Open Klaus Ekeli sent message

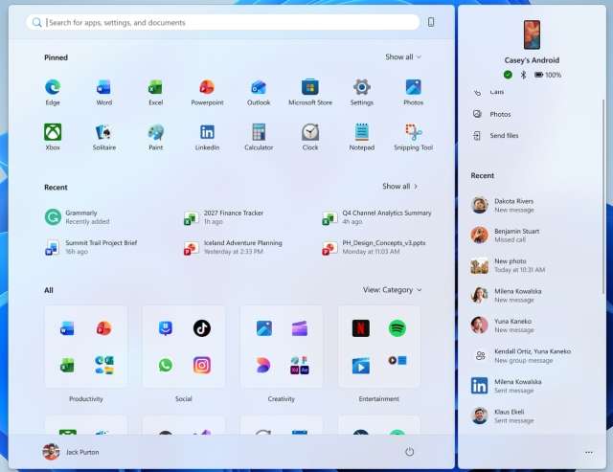[503, 416]
